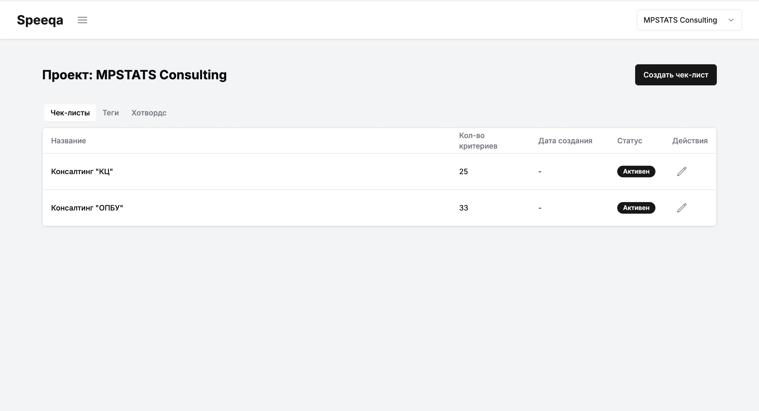Click the Активен badge for Консалтинг "ОПБУ"
This screenshot has width=759, height=411.
(636, 208)
